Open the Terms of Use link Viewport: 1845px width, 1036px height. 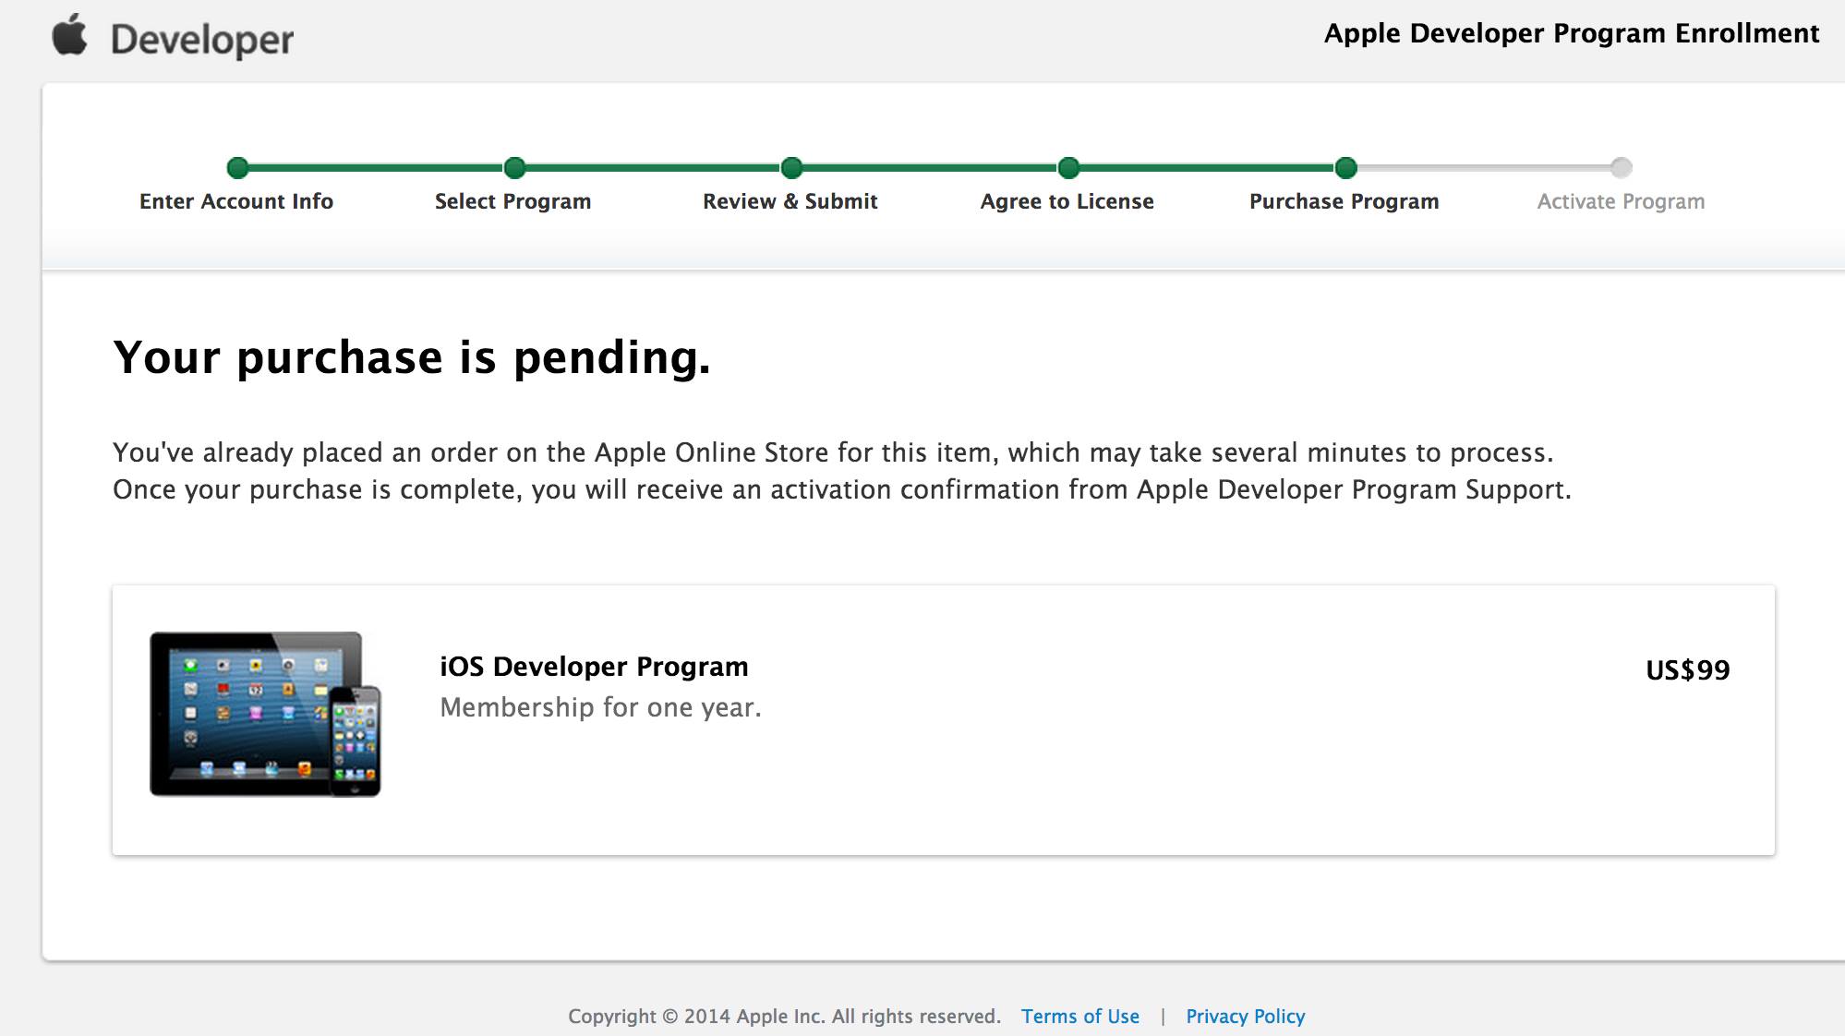(1079, 1016)
